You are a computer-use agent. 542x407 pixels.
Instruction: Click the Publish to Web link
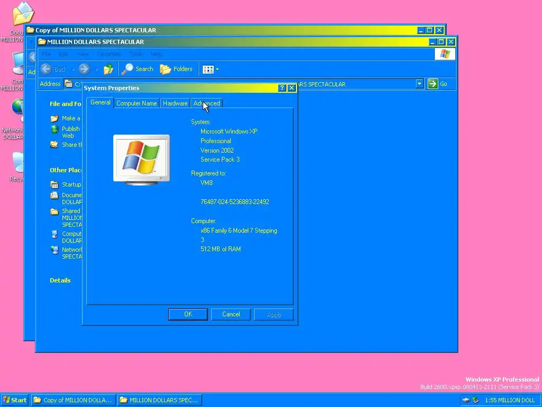pos(71,132)
